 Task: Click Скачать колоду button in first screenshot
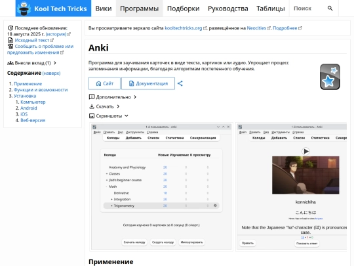134,242
